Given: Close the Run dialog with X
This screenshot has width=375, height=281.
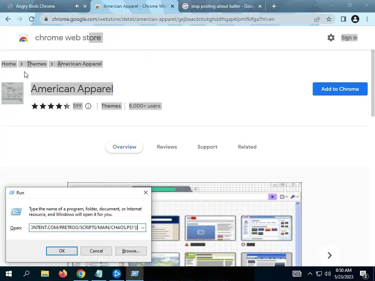Looking at the screenshot, I should click(x=146, y=192).
